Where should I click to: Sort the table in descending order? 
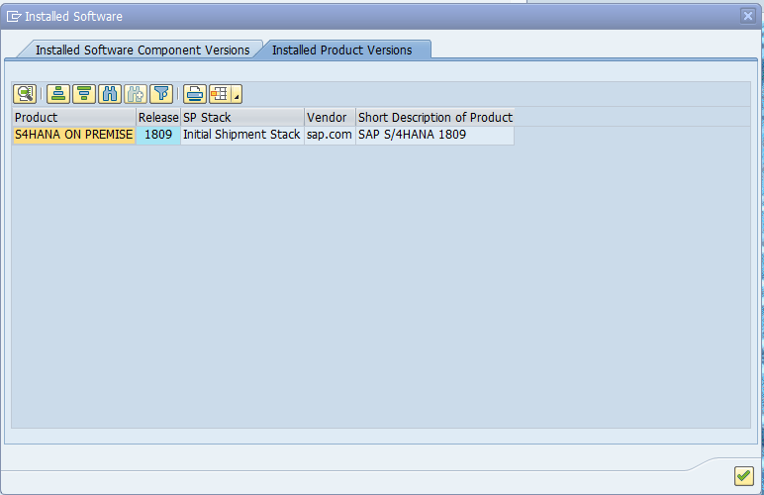[84, 94]
